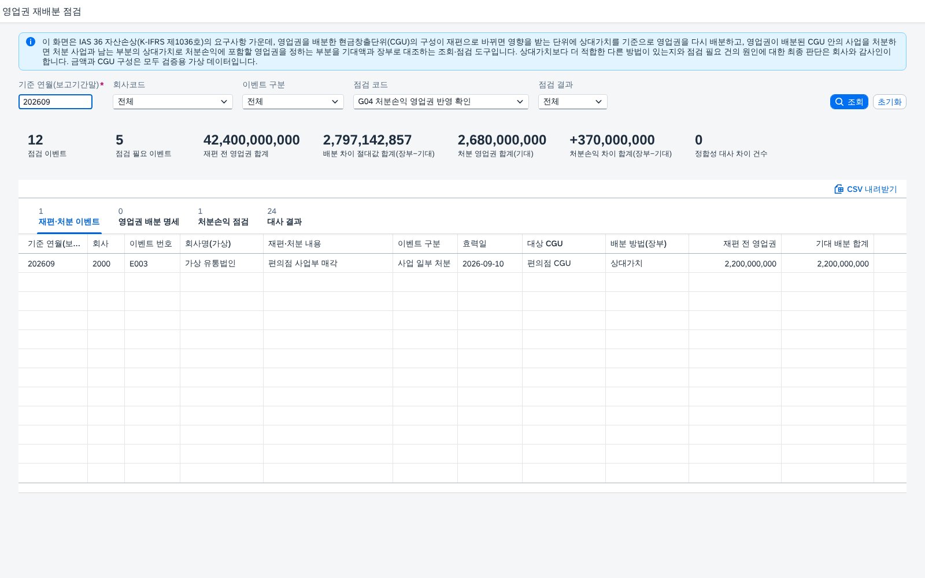Click the 0 정합성 대사 차이 건수 figure
Image resolution: width=925 pixels, height=578 pixels.
(698, 140)
